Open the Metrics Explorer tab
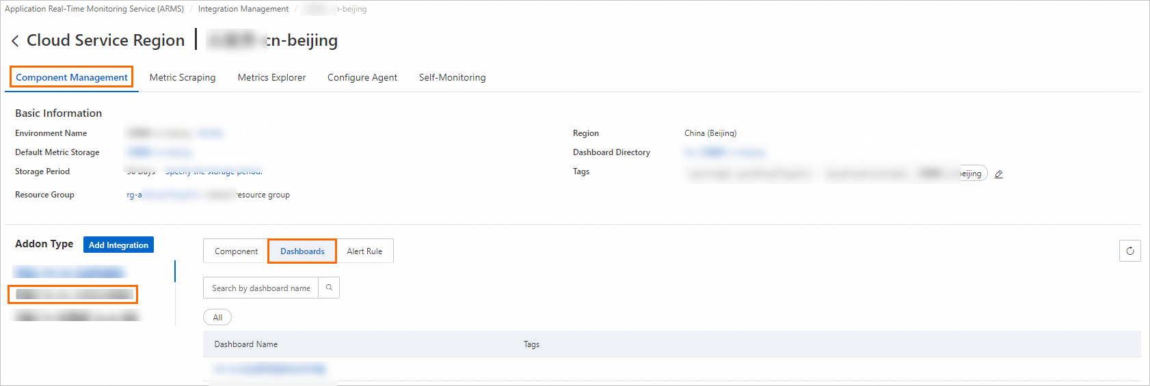The image size is (1150, 386). pos(271,77)
